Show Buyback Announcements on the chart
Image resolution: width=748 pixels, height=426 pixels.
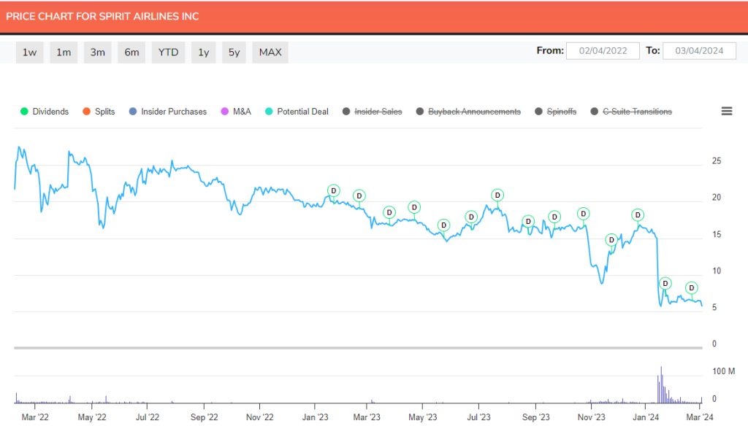click(x=468, y=112)
